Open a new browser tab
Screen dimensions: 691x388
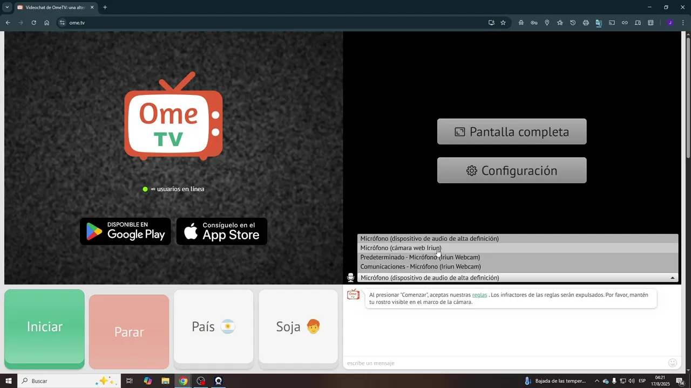coord(105,8)
